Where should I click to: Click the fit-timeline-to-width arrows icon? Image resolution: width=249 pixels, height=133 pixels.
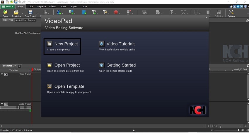point(208,126)
